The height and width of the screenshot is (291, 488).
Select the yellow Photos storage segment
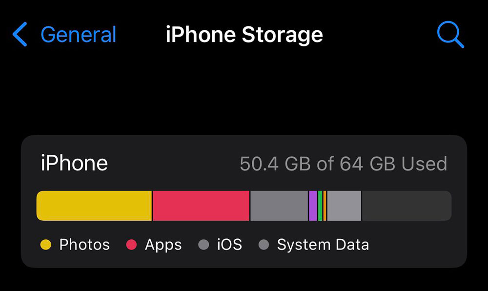[94, 206]
